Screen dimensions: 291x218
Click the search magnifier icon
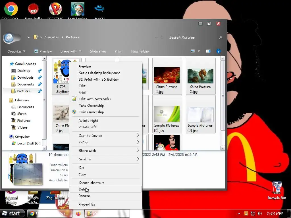coord(221,37)
